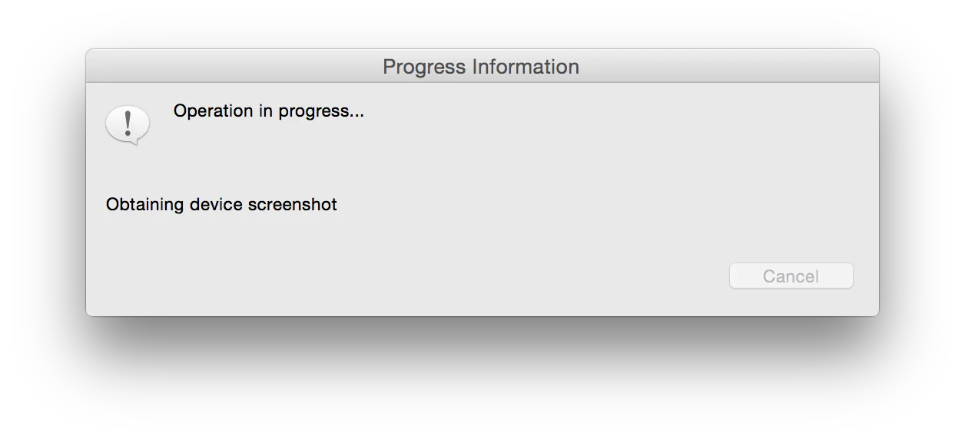This screenshot has height=439, width=965.
Task: Click the word "Obtaining" in the status
Action: point(145,205)
